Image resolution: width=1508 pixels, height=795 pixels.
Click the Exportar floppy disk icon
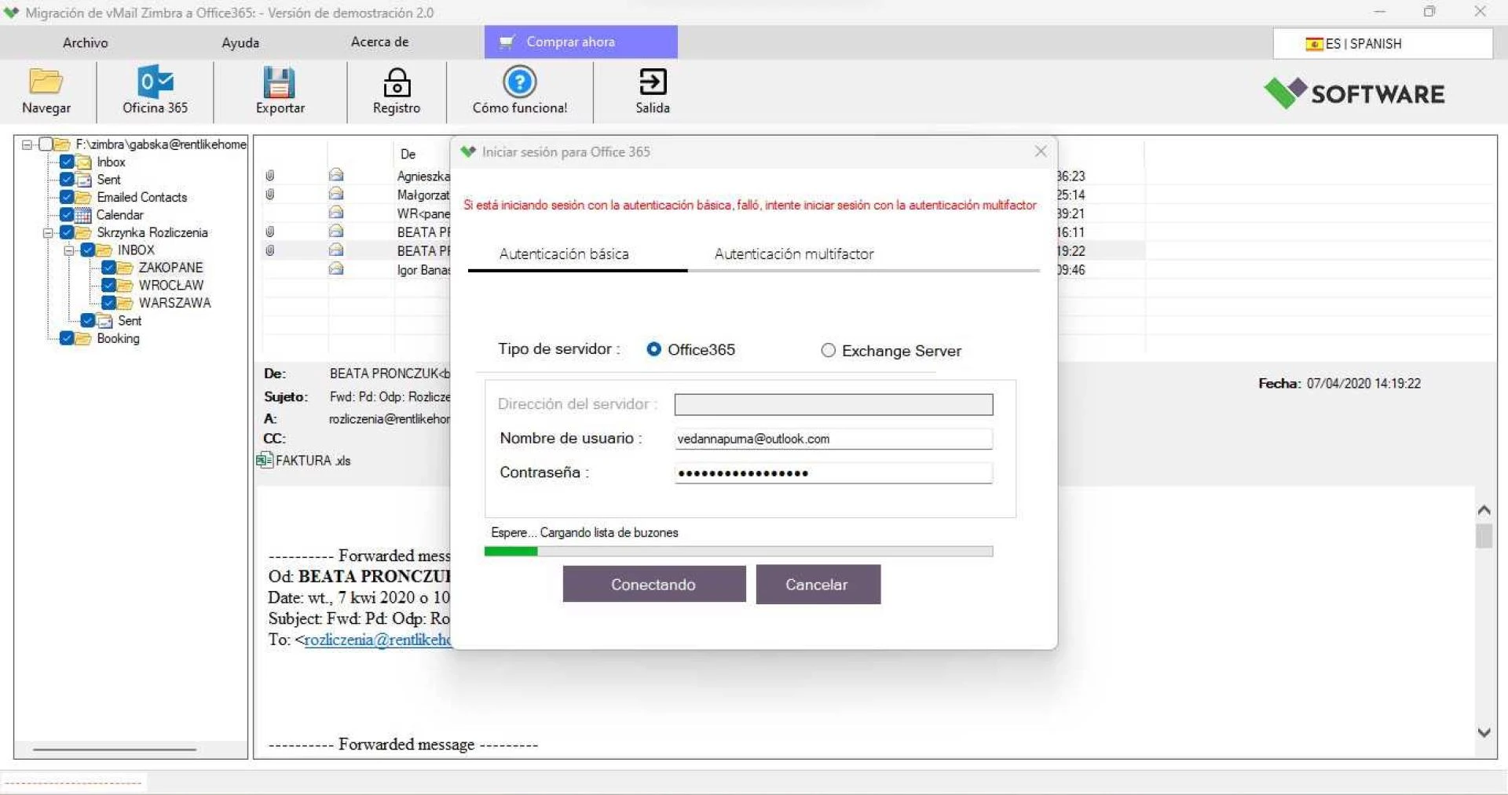tap(279, 82)
